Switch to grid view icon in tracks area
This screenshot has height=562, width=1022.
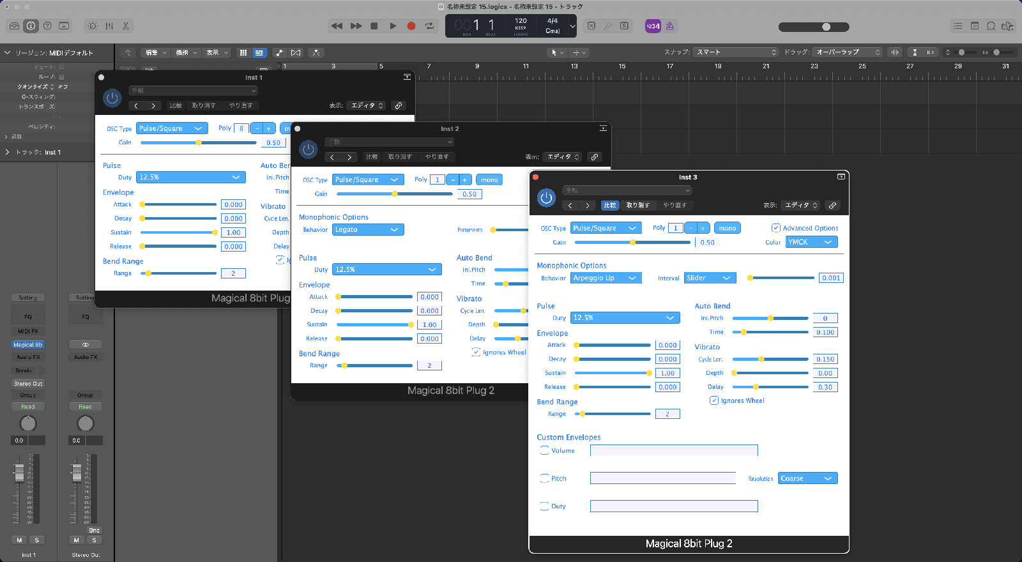pyautogui.click(x=243, y=52)
